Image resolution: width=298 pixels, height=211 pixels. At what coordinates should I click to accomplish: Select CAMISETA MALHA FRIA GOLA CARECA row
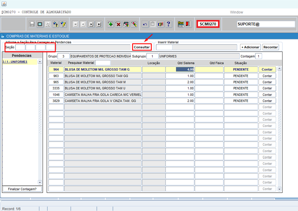pos(103,94)
